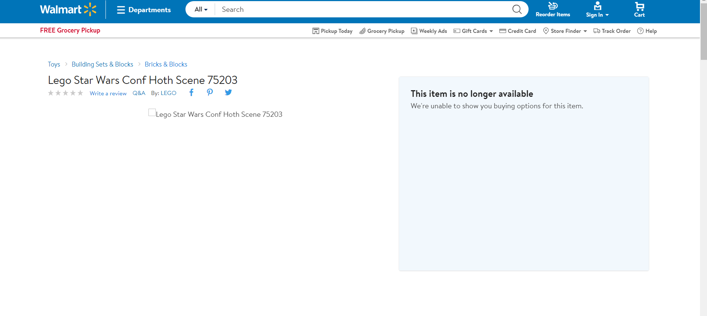Click the magnifying glass search icon
This screenshot has width=707, height=316.
pyautogui.click(x=517, y=10)
